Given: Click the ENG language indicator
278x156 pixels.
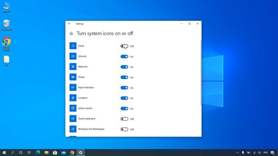Looking at the screenshot, I should pos(265,153).
